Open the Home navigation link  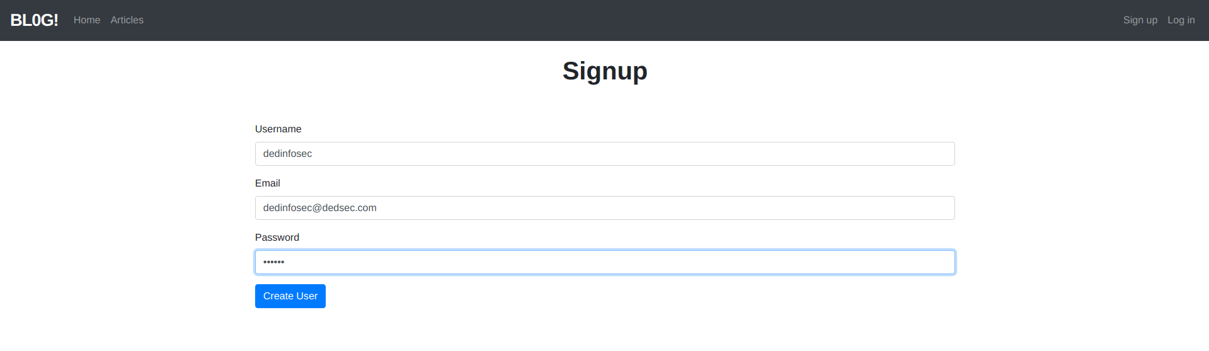(x=87, y=20)
